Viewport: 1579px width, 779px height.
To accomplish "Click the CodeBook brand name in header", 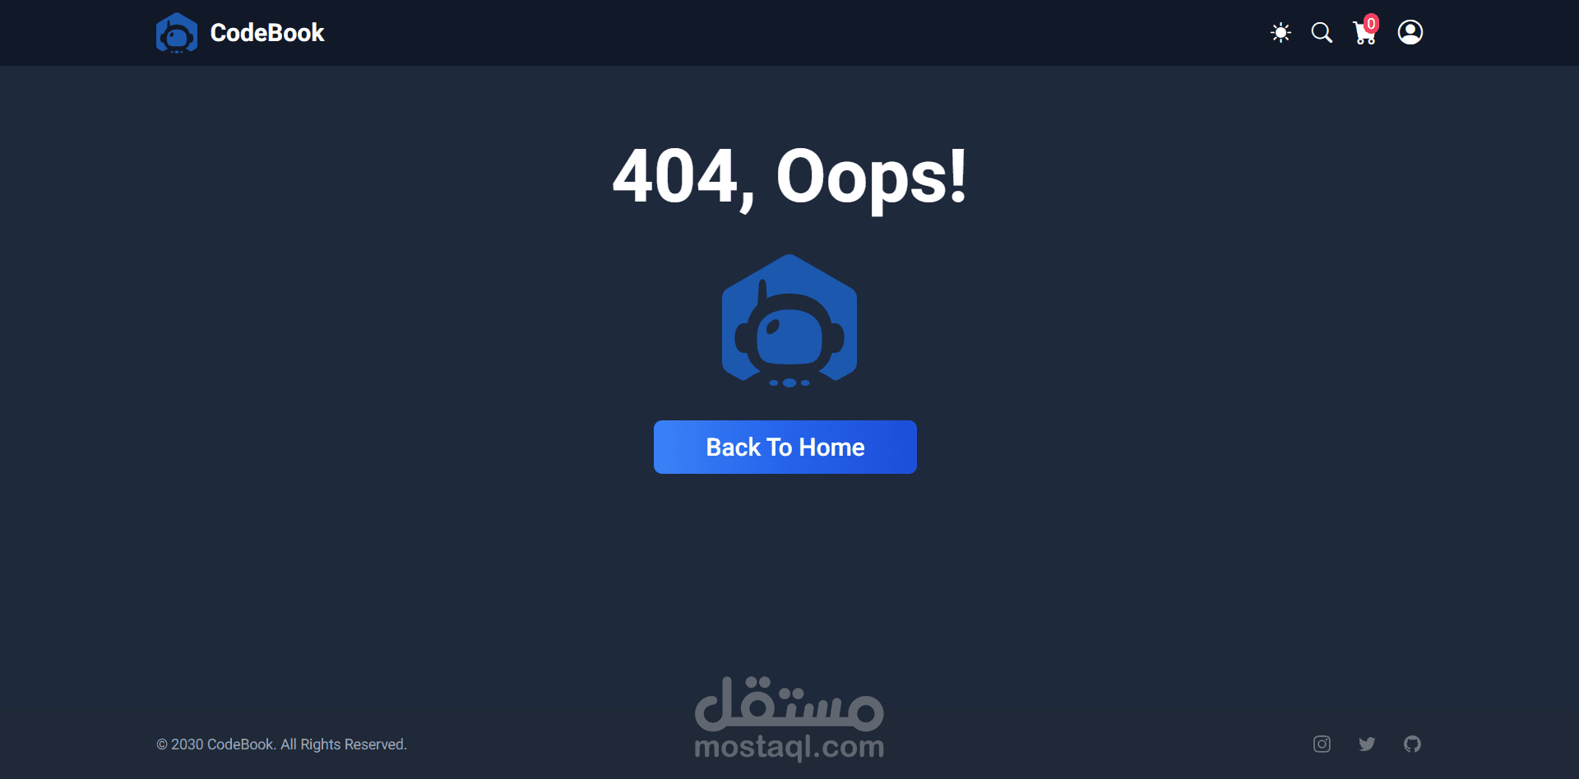I will pyautogui.click(x=267, y=33).
